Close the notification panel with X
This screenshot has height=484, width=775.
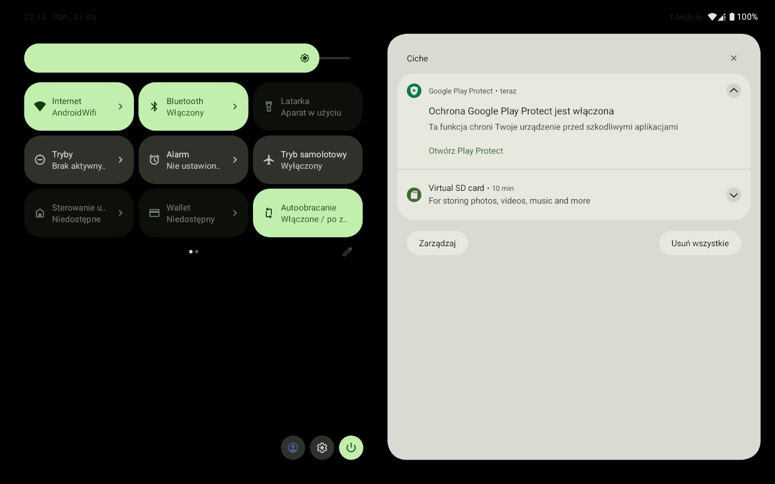point(733,58)
